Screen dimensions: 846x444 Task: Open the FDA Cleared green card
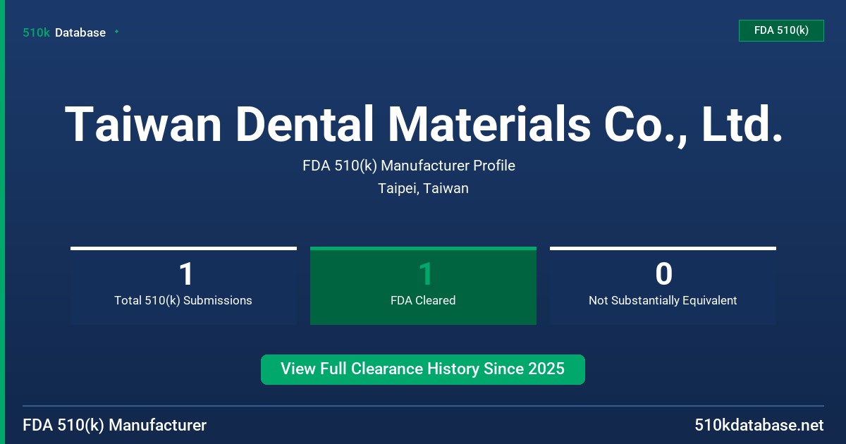pos(423,285)
